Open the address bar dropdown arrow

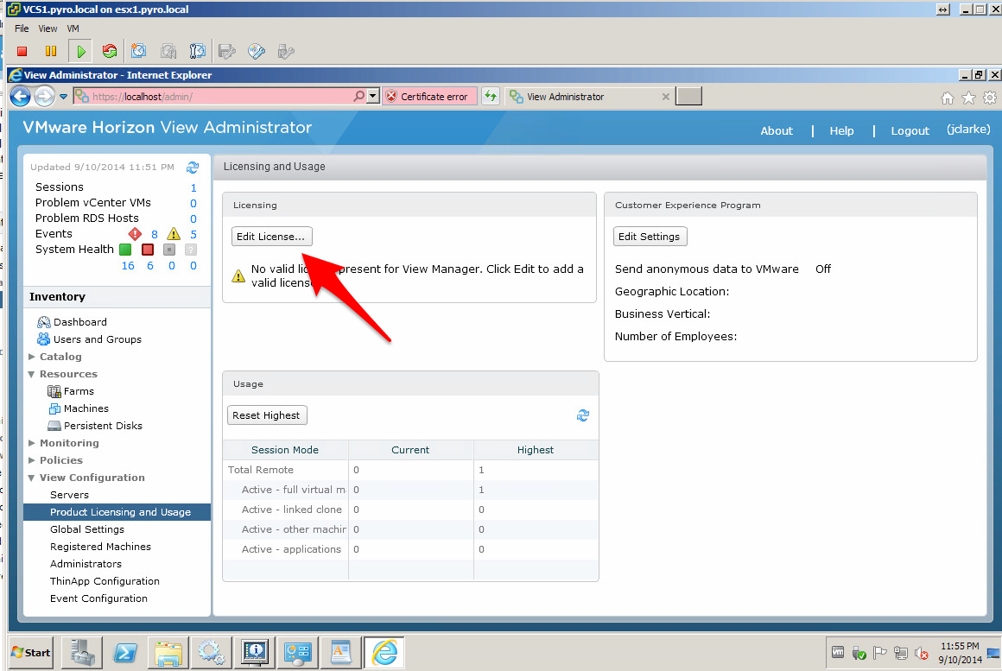(x=373, y=97)
